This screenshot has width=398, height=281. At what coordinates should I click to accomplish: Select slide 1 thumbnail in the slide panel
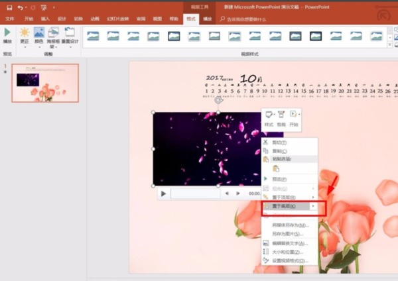(x=45, y=83)
